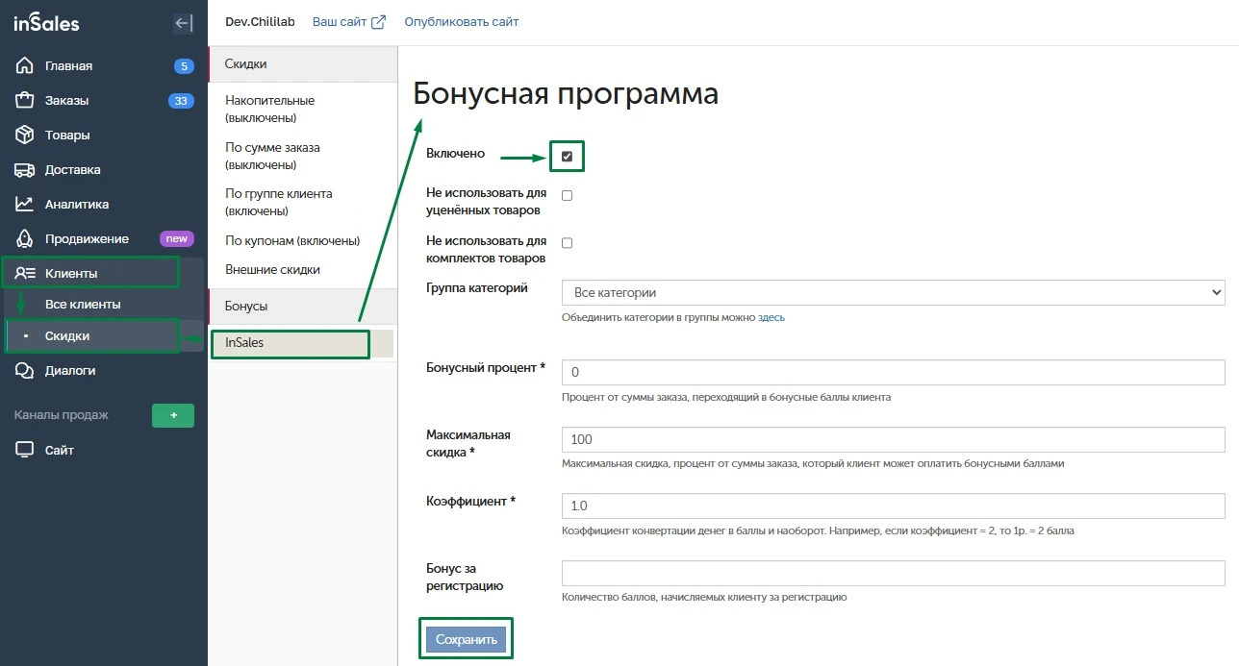Click the Главная home icon
This screenshot has height=666, width=1239.
[x=25, y=66]
